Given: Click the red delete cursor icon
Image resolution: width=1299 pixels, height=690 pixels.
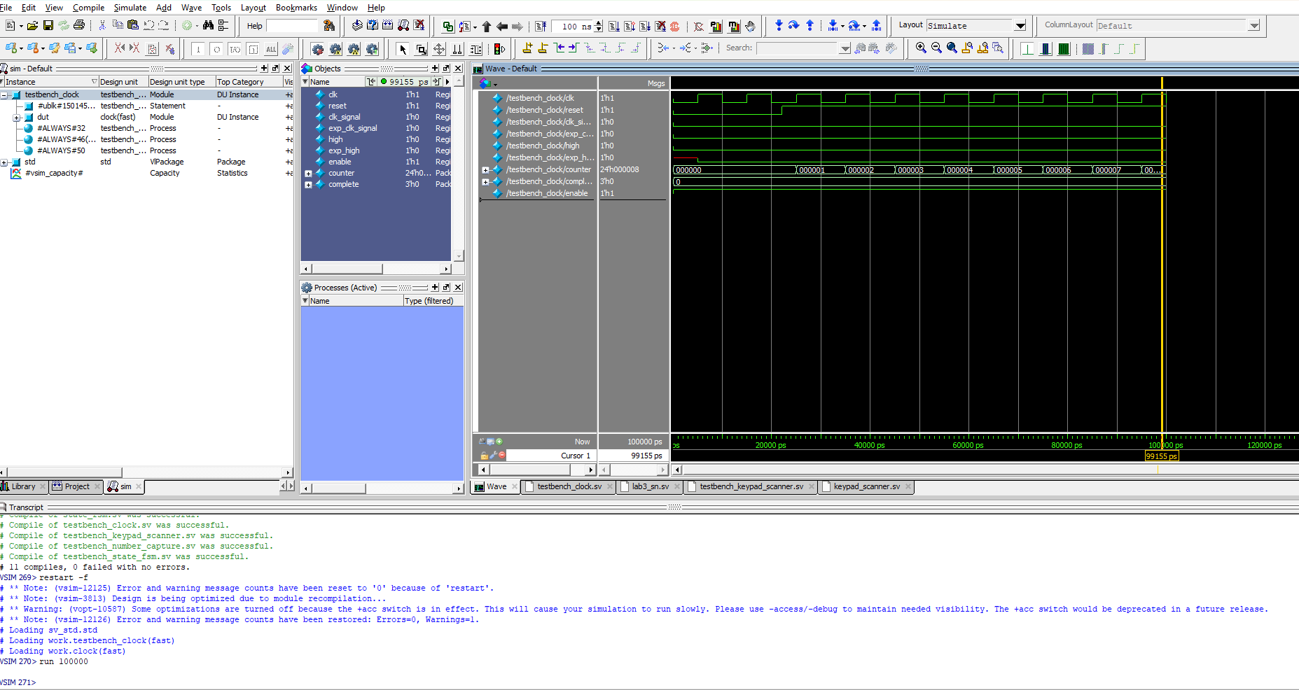Looking at the screenshot, I should [502, 456].
